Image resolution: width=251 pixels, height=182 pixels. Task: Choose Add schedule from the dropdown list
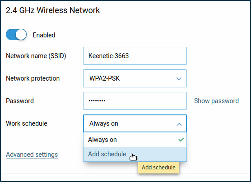[x=135, y=154]
